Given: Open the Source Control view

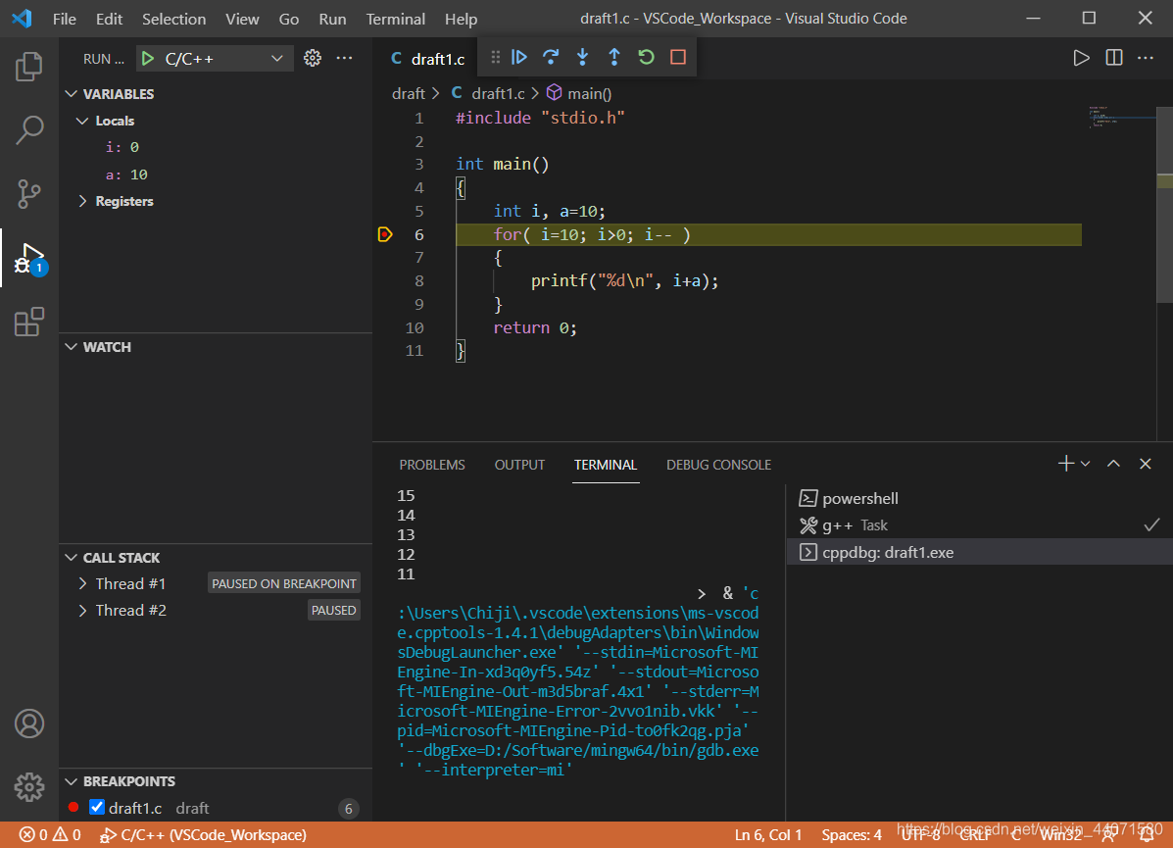Looking at the screenshot, I should click(29, 194).
